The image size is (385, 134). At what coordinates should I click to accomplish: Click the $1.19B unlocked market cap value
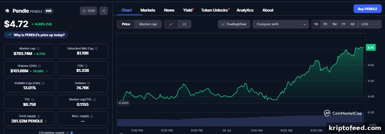point(82,53)
